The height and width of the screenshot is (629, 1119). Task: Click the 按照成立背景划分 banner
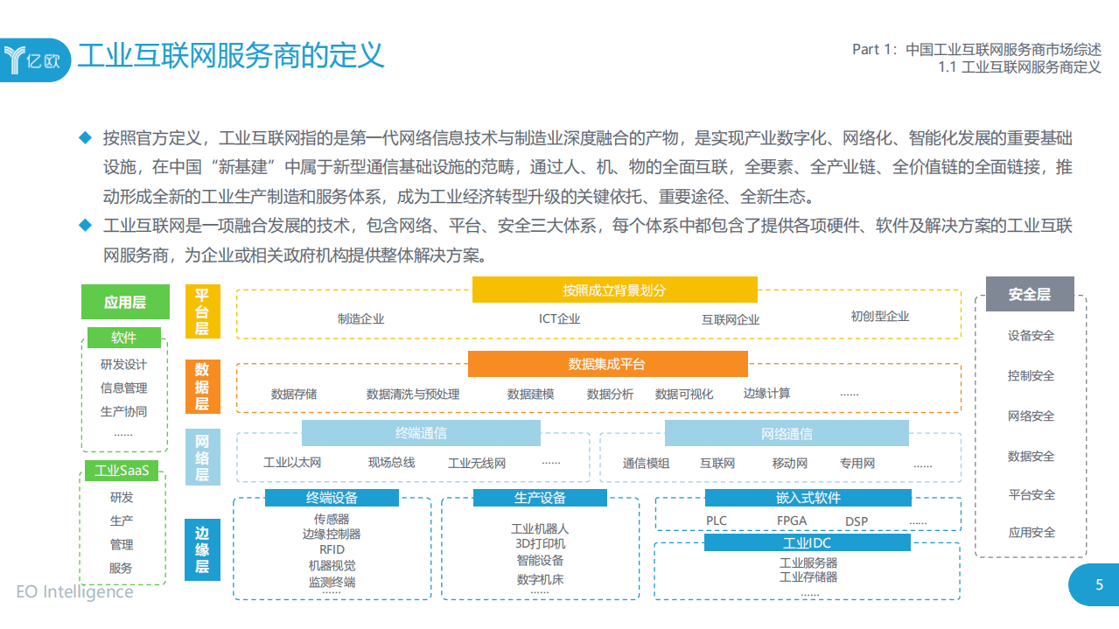(x=615, y=289)
